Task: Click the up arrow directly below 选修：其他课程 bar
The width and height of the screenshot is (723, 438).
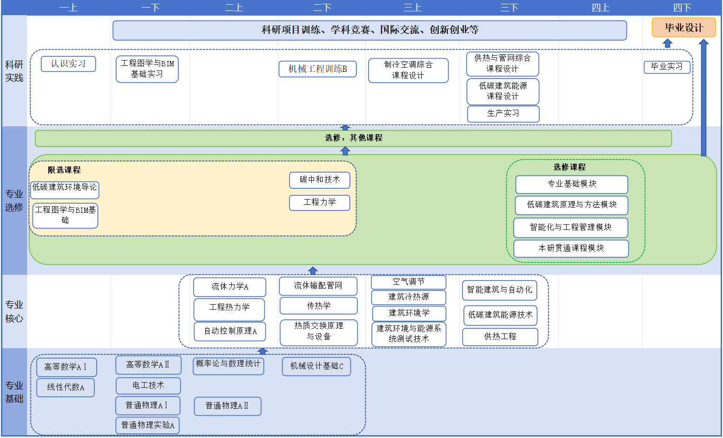Action: click(x=345, y=151)
